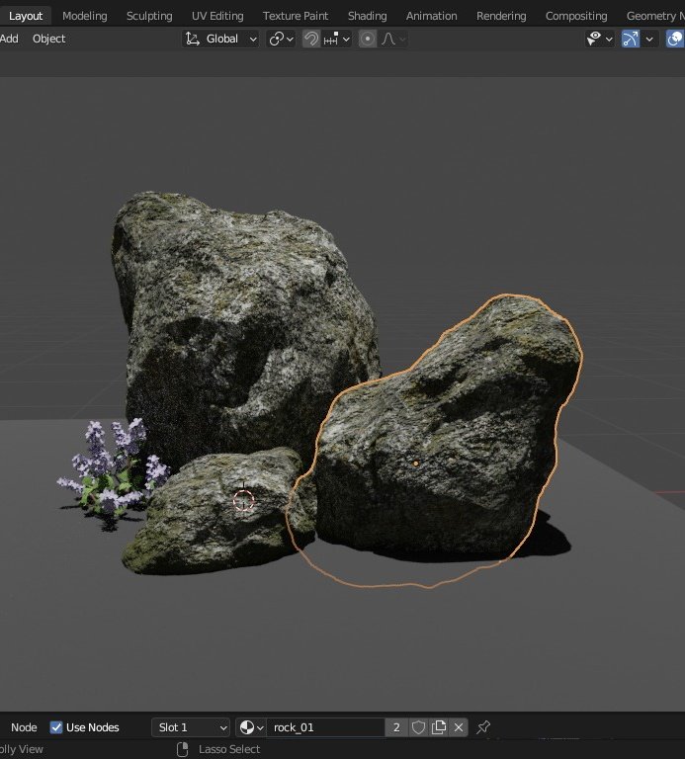
Task: Click the 3D cursor in viewport
Action: (243, 500)
